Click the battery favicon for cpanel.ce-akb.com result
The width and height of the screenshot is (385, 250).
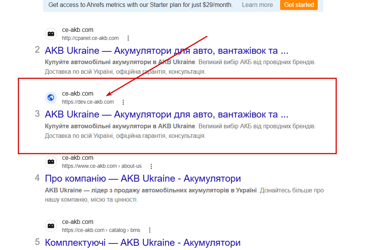[x=51, y=34]
